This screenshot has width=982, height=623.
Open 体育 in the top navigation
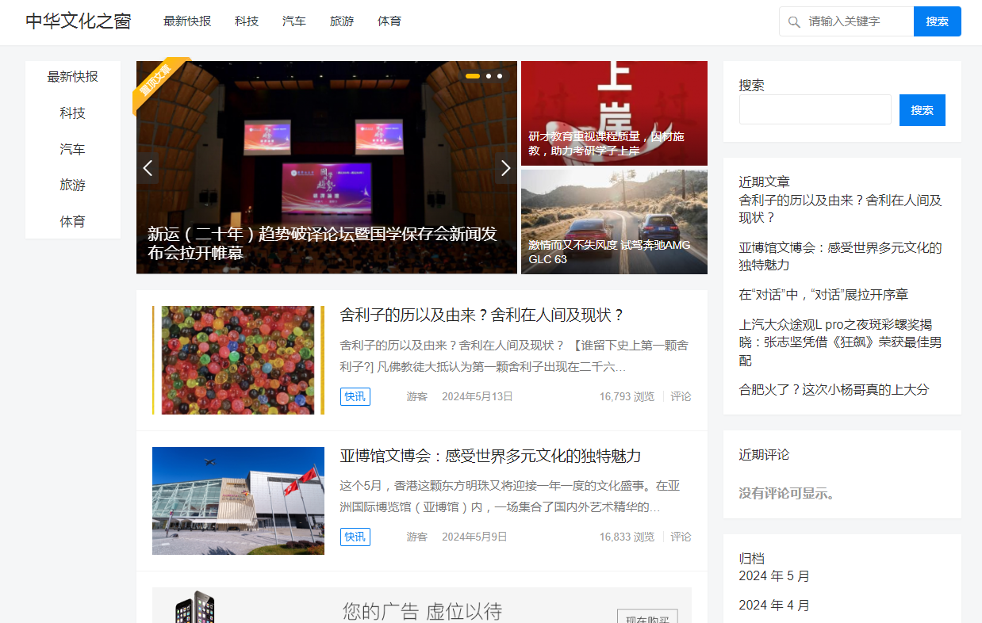389,21
